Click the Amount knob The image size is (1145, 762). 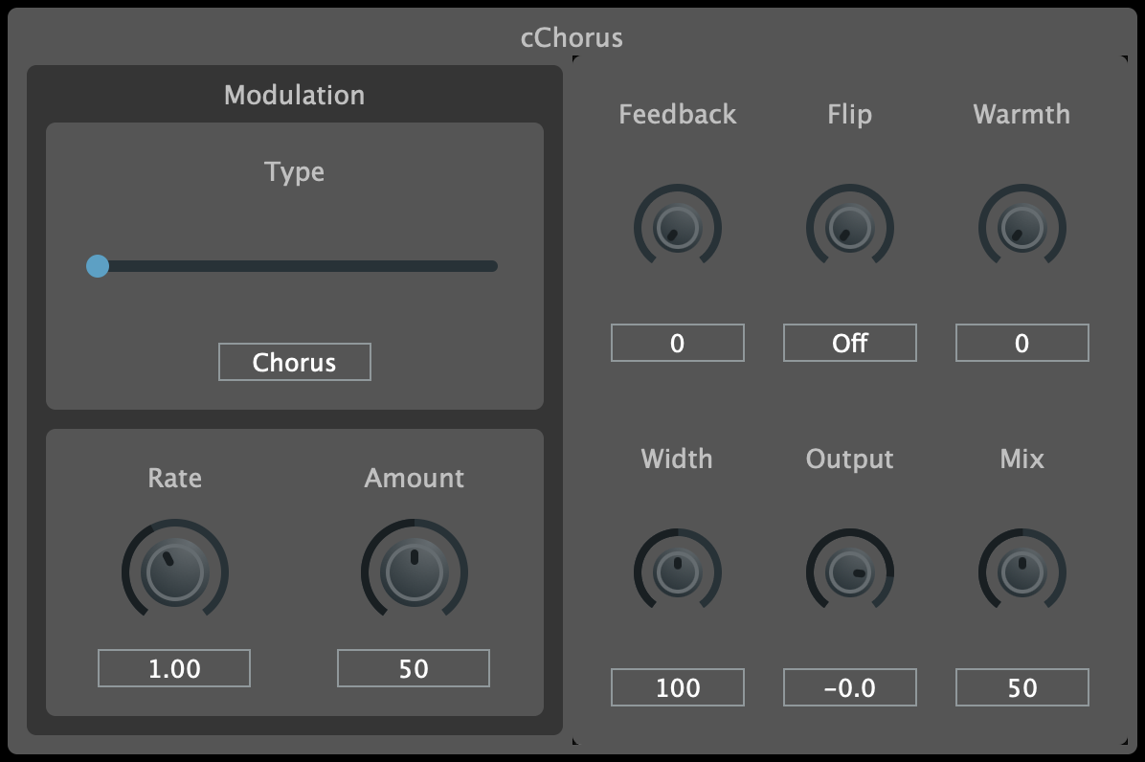[415, 571]
